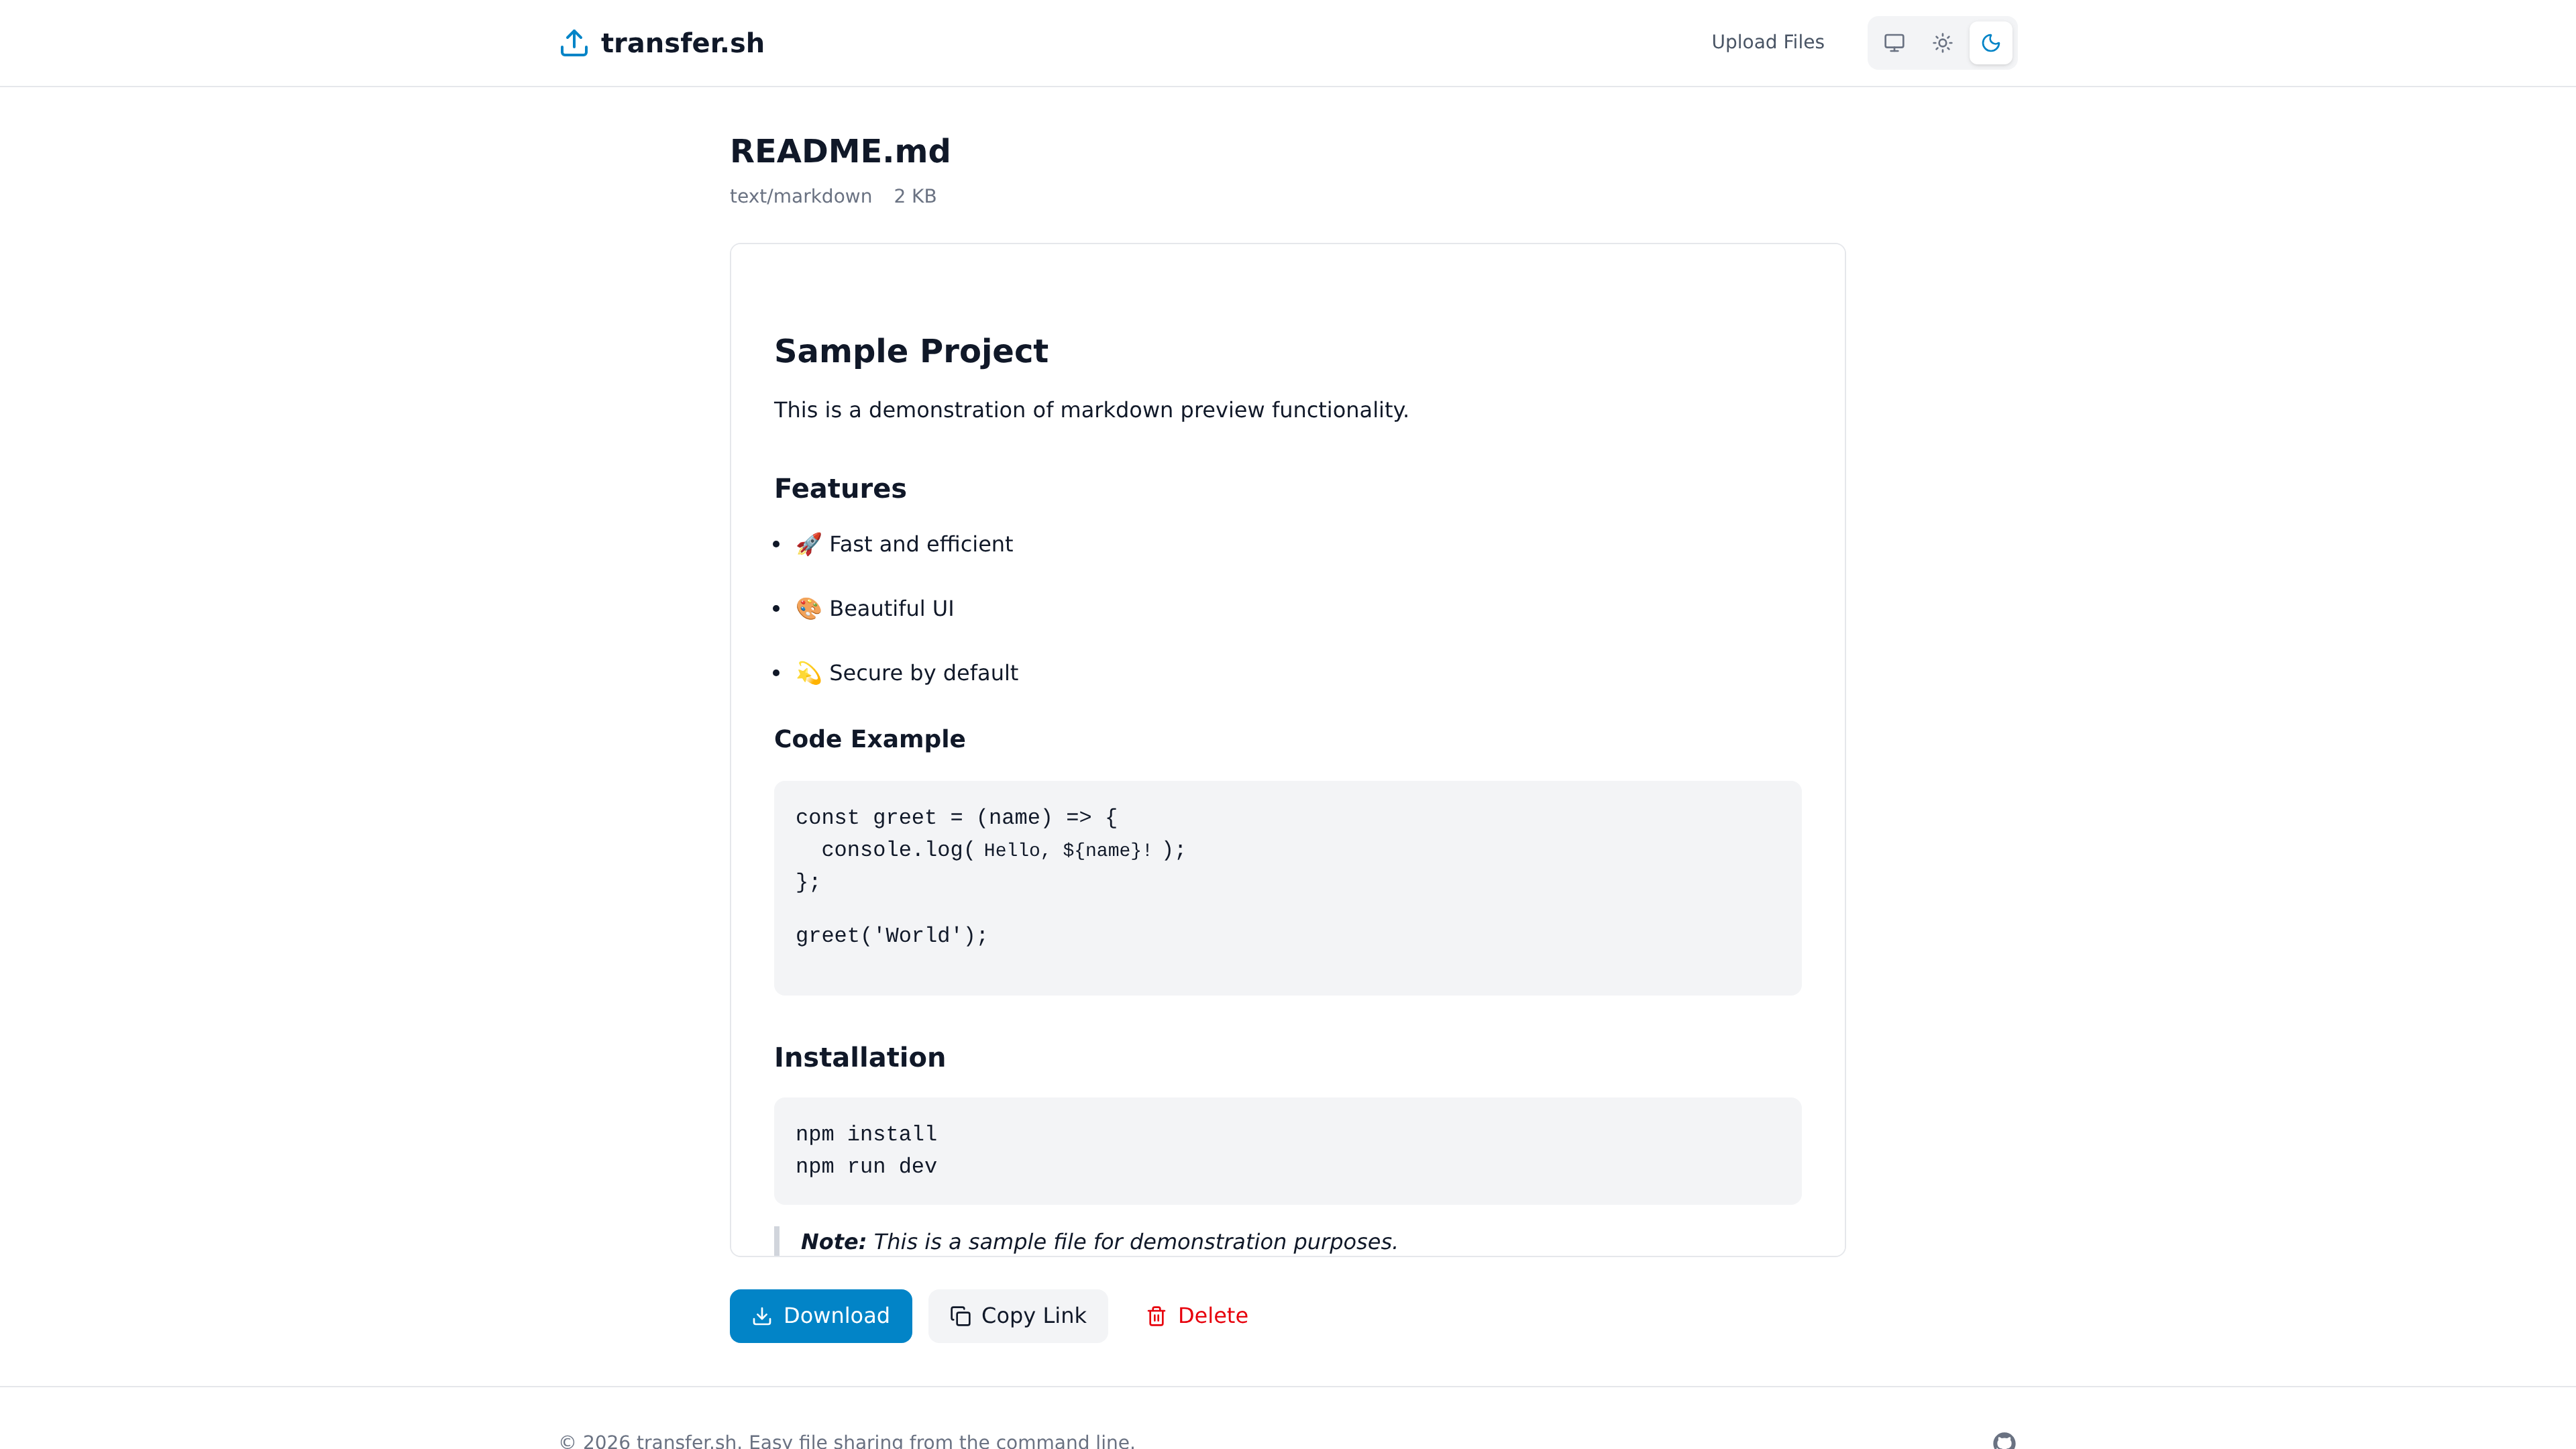Image resolution: width=2576 pixels, height=1449 pixels.
Task: Click the copyright text in the footer
Action: tap(845, 1440)
